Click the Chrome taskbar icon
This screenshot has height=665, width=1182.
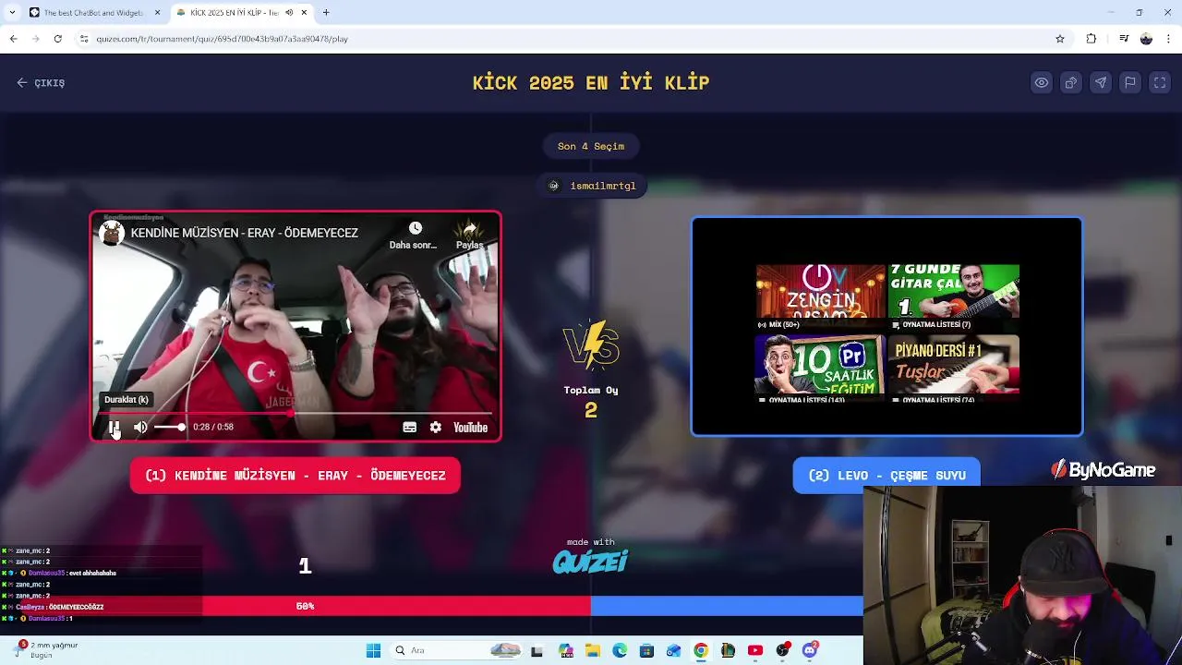(701, 650)
